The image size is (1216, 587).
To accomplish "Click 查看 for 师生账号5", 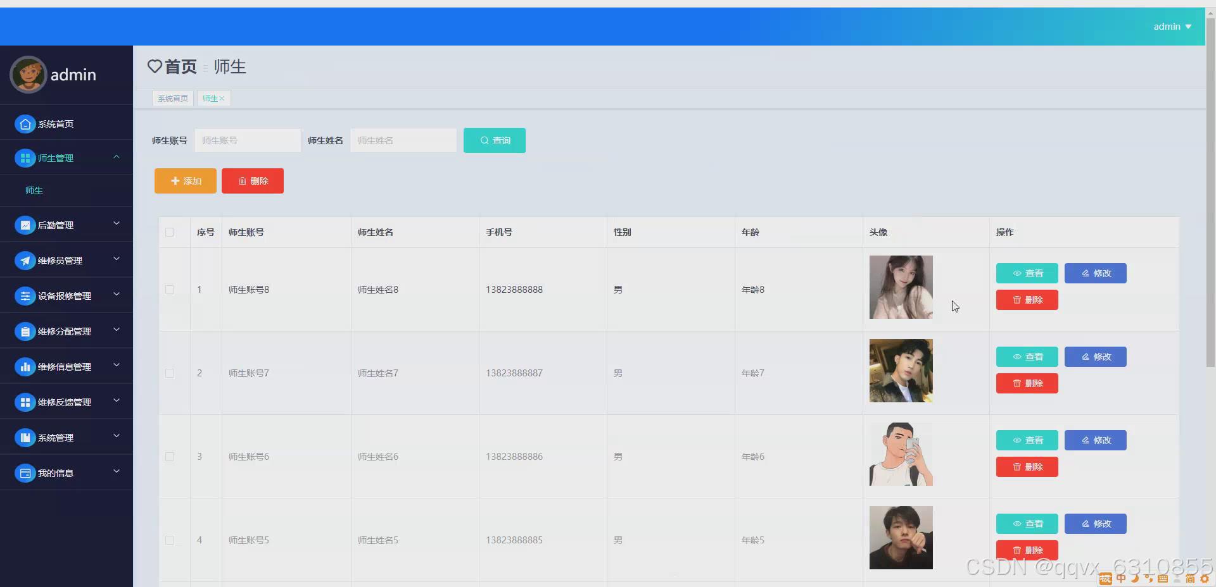I will [1027, 524].
